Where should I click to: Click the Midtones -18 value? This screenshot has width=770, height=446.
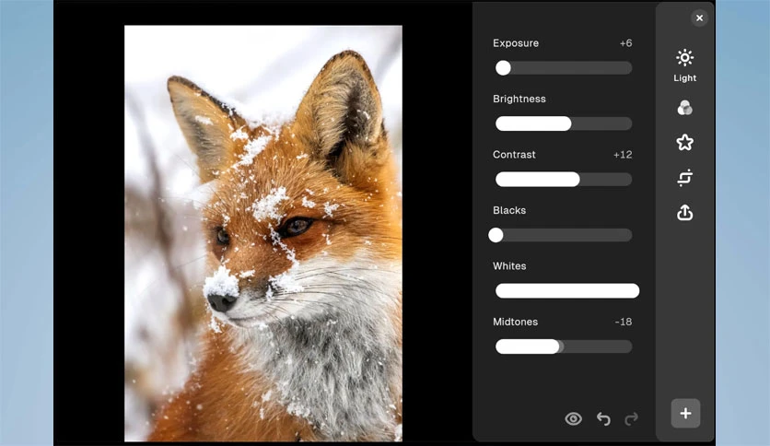pyautogui.click(x=624, y=322)
